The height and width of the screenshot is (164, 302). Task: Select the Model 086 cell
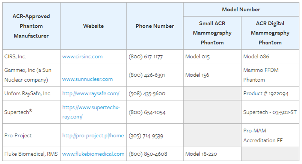[x=256, y=56]
